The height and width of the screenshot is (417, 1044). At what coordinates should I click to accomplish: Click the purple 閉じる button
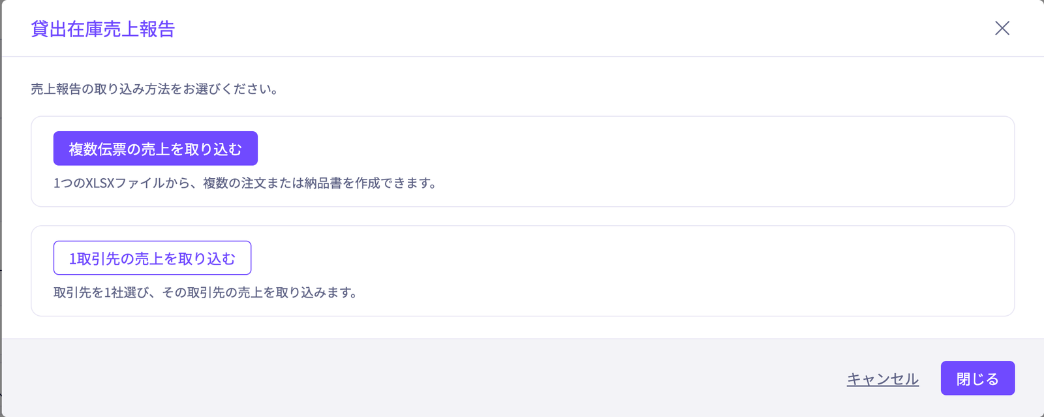(x=977, y=378)
